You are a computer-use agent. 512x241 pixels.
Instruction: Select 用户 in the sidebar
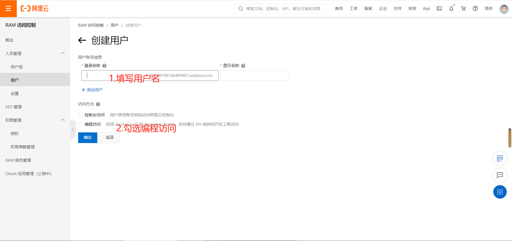click(x=35, y=80)
